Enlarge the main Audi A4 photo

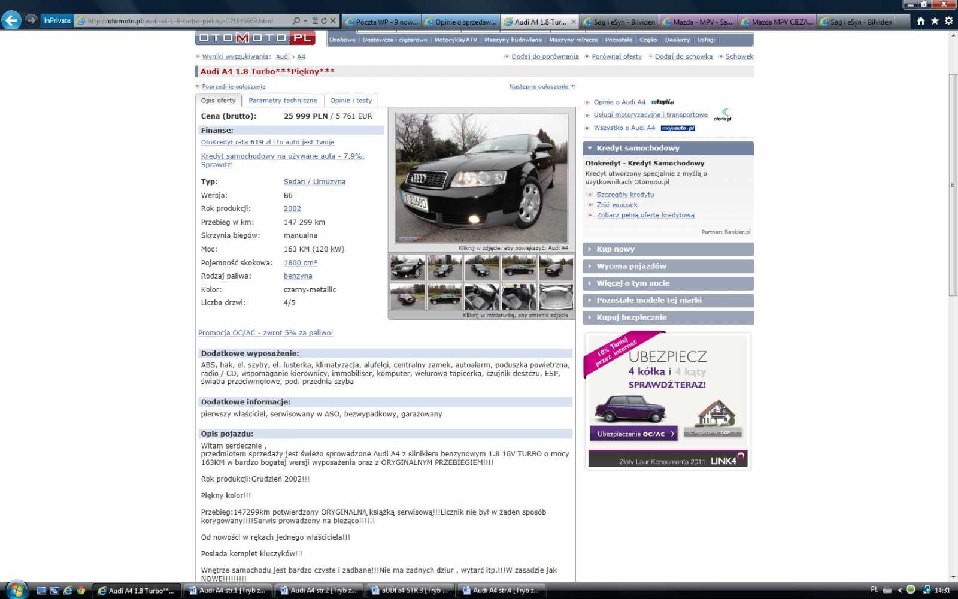click(481, 178)
